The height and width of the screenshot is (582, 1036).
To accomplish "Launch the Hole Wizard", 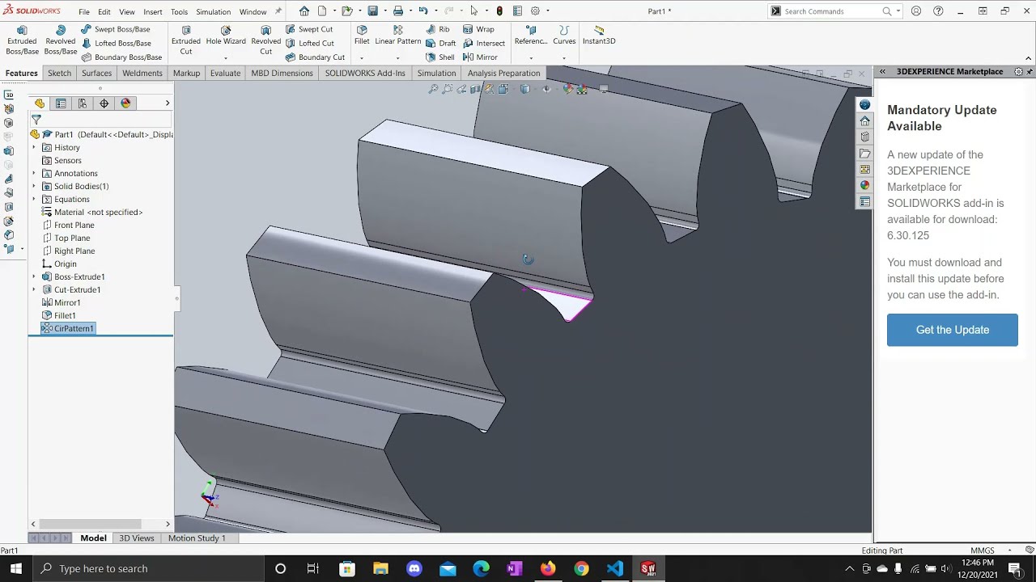I will [x=226, y=36].
